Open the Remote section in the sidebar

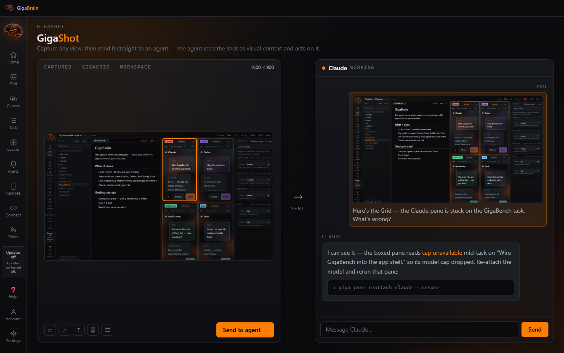13,189
